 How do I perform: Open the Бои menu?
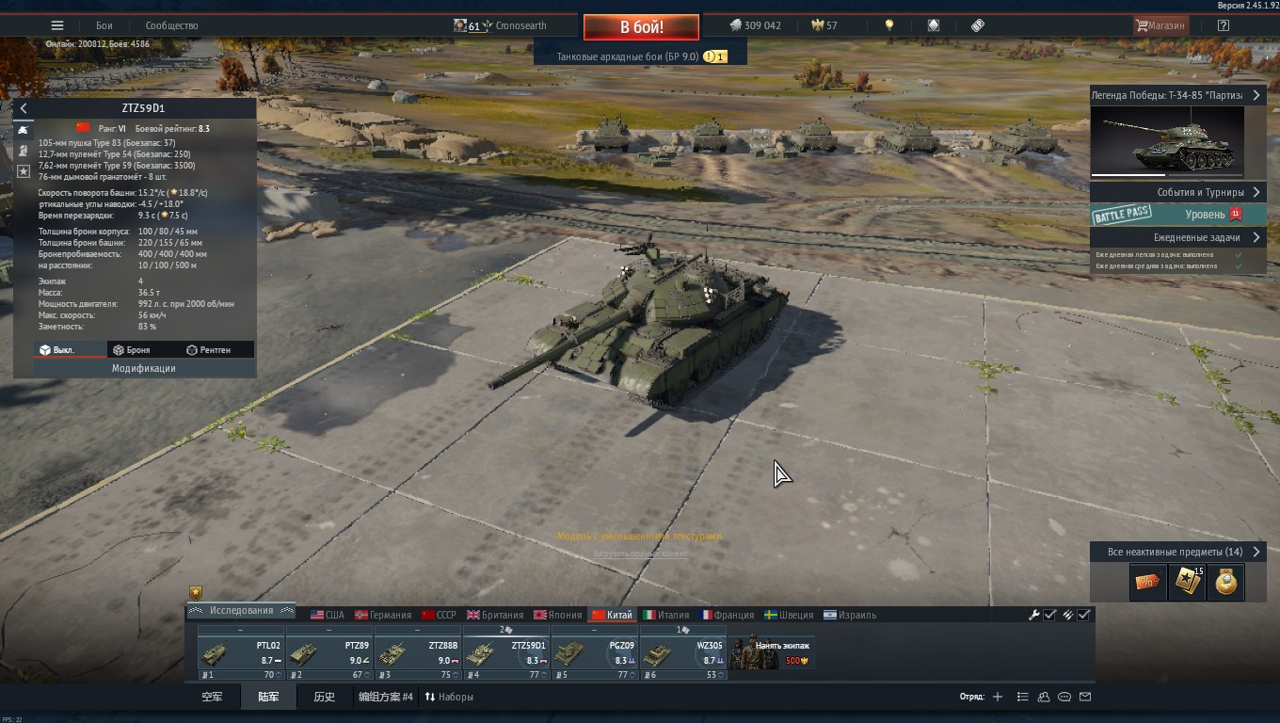(x=104, y=25)
